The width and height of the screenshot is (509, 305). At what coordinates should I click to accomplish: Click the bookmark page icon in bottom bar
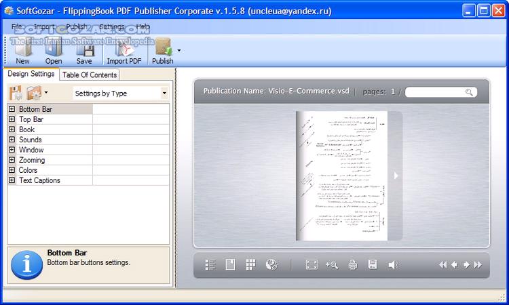230,265
